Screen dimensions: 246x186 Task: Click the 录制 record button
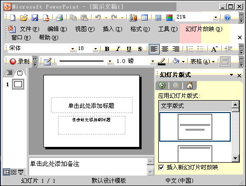click(20, 62)
